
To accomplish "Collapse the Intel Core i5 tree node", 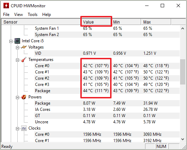I will pyautogui.click(x=11, y=41).
